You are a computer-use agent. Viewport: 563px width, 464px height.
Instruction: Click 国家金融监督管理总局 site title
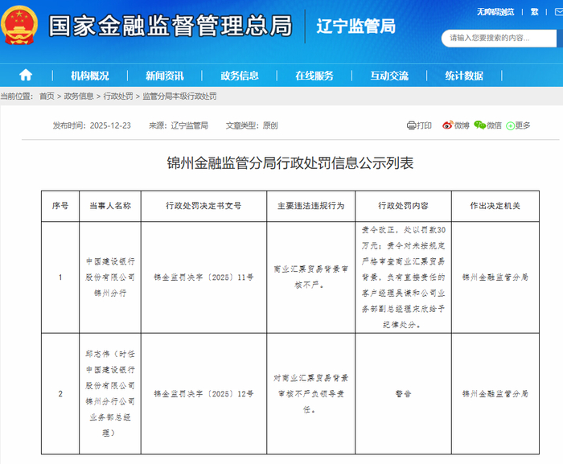[171, 26]
